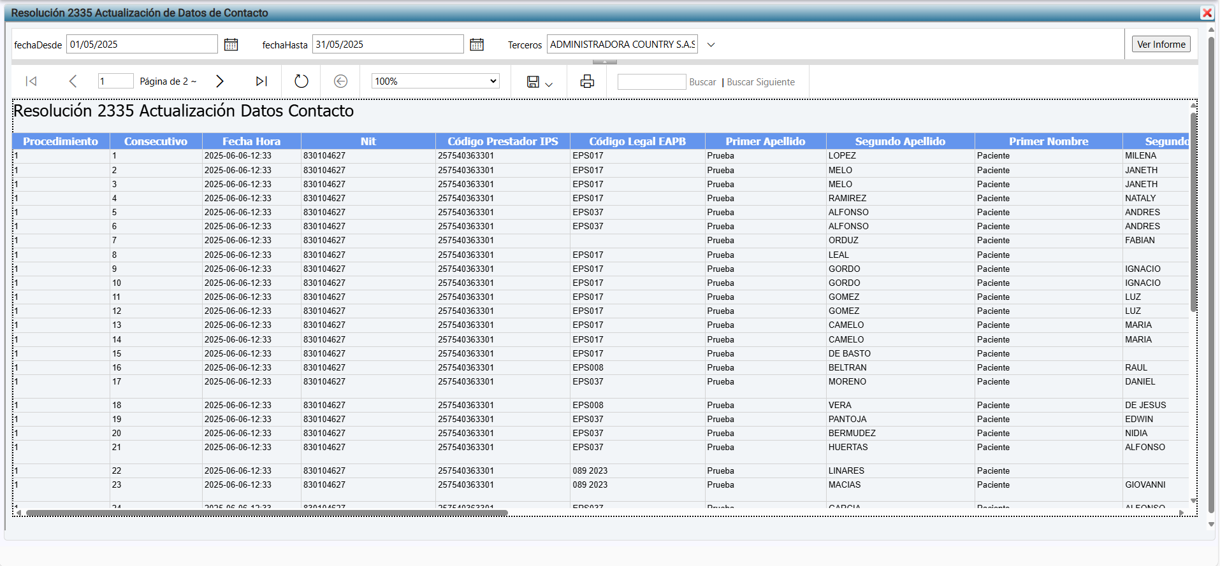Click the back-to-parent report icon

tap(341, 81)
